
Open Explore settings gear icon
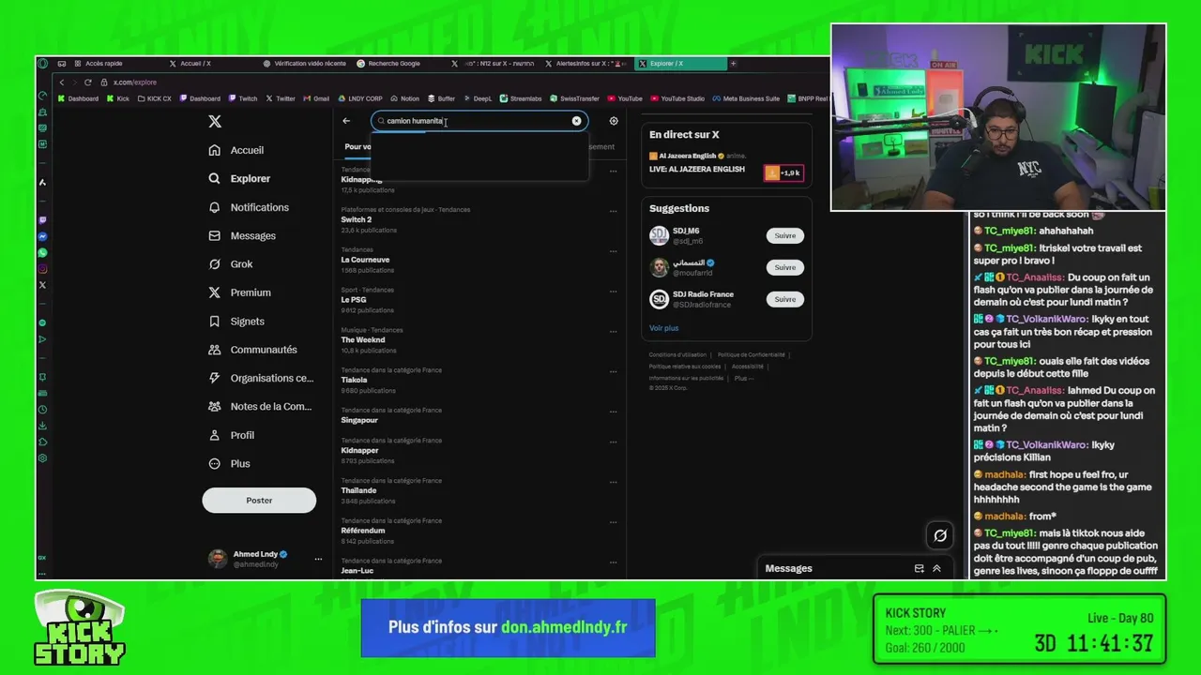pyautogui.click(x=614, y=121)
